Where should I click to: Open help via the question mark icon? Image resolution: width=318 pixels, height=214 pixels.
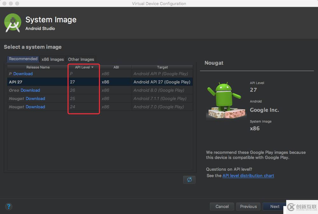[9, 206]
